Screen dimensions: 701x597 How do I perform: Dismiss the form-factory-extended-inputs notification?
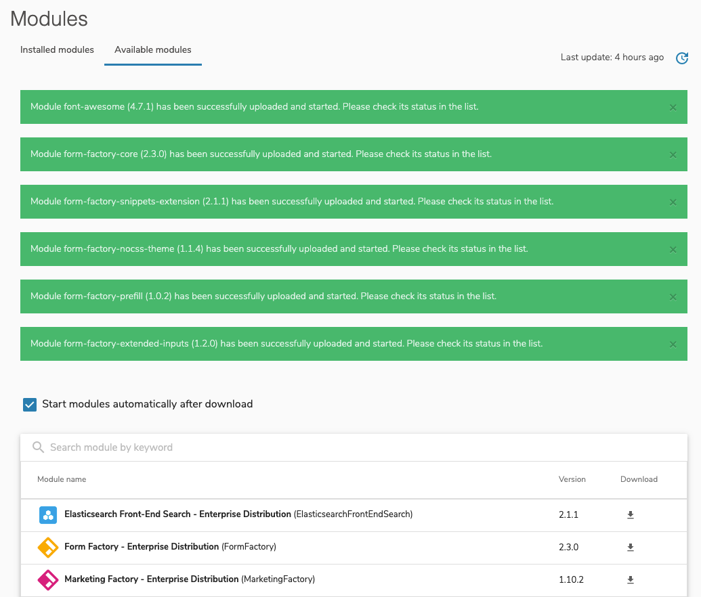click(673, 344)
